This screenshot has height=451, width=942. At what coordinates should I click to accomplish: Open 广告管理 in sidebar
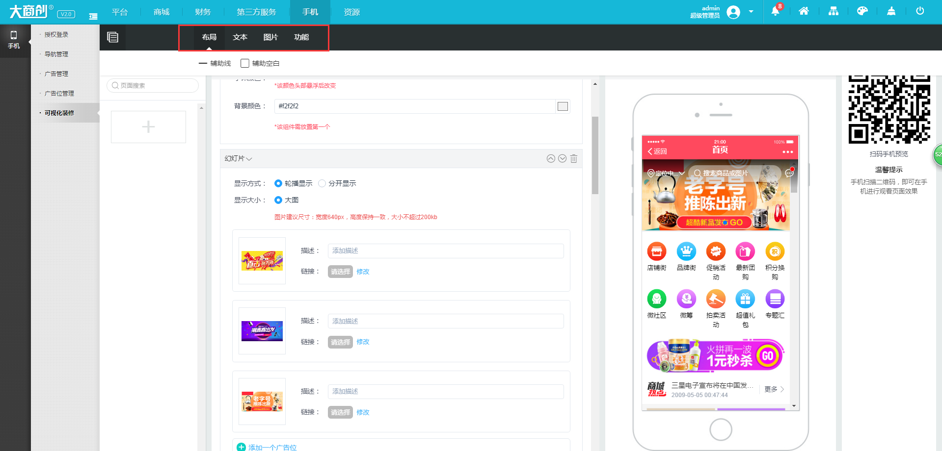[56, 74]
